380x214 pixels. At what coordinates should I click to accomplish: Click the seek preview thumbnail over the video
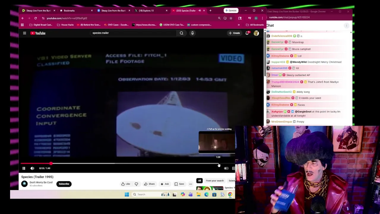tap(217, 142)
